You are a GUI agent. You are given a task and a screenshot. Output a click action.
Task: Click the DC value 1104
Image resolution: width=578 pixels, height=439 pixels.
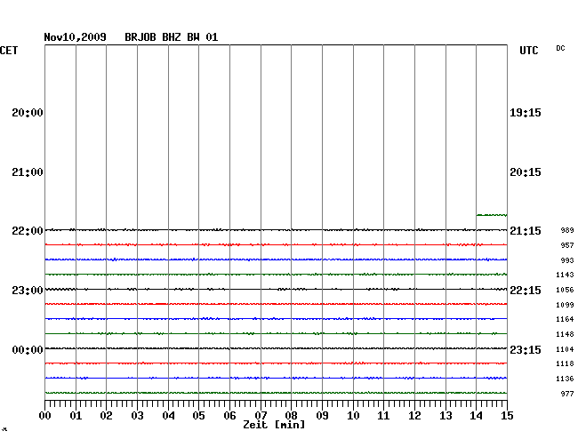[x=565, y=349]
